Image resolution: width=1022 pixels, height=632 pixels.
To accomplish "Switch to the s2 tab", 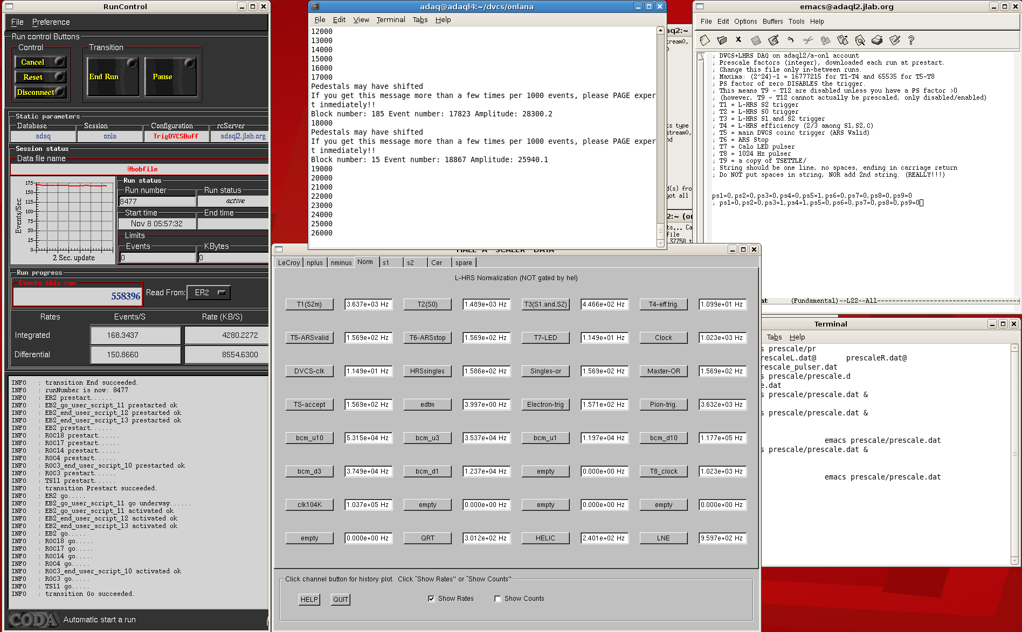I will [416, 263].
